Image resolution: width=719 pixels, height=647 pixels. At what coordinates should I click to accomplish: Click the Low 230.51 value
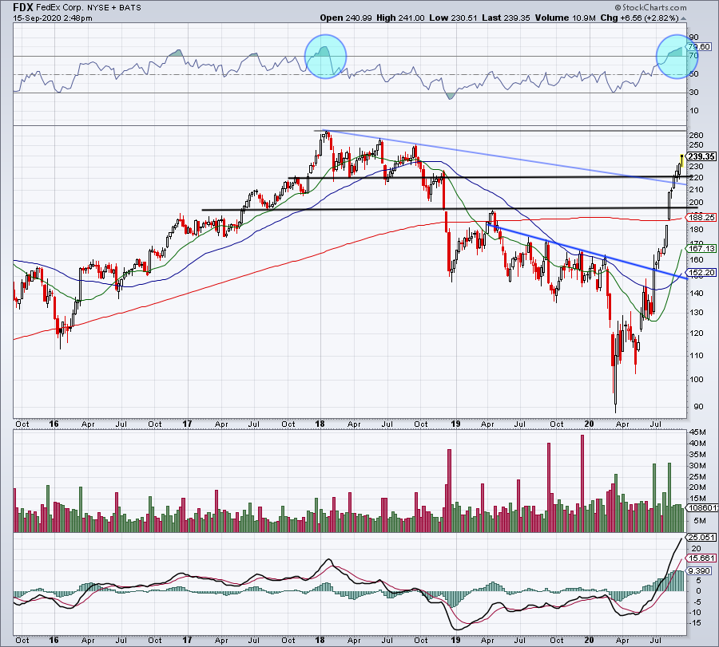pyautogui.click(x=453, y=18)
